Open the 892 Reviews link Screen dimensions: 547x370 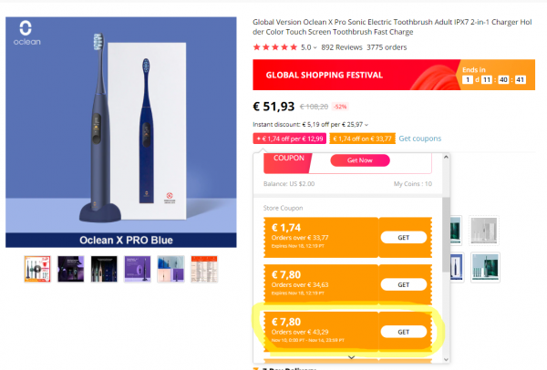coord(341,47)
